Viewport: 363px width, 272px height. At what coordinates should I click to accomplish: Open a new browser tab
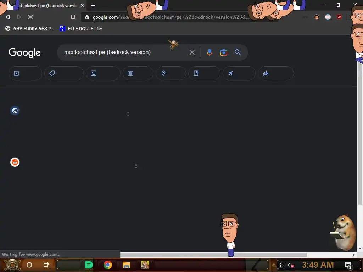tap(93, 5)
